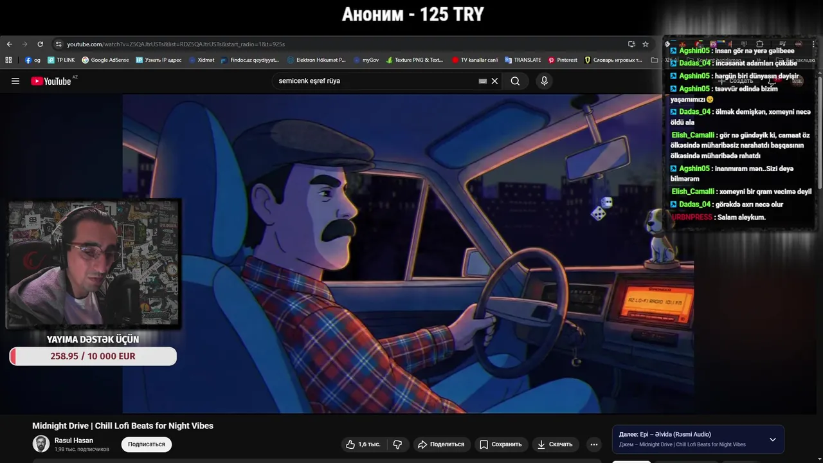Click the install app icon in address bar
This screenshot has height=463, width=823.
(631, 44)
